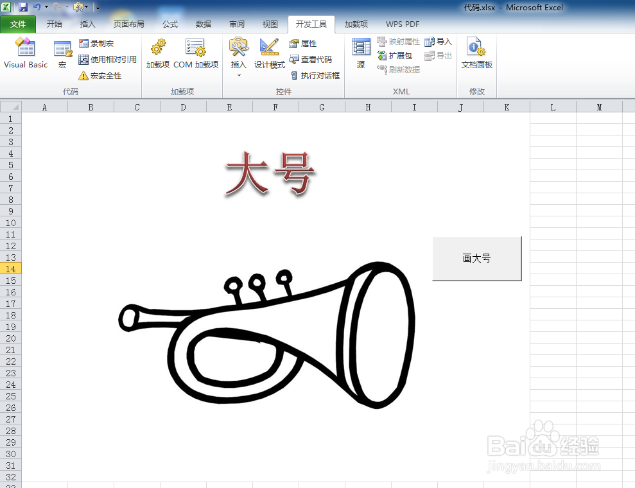The image size is (635, 488).
Task: Toggle 设计模式 design mode
Action: coord(268,55)
